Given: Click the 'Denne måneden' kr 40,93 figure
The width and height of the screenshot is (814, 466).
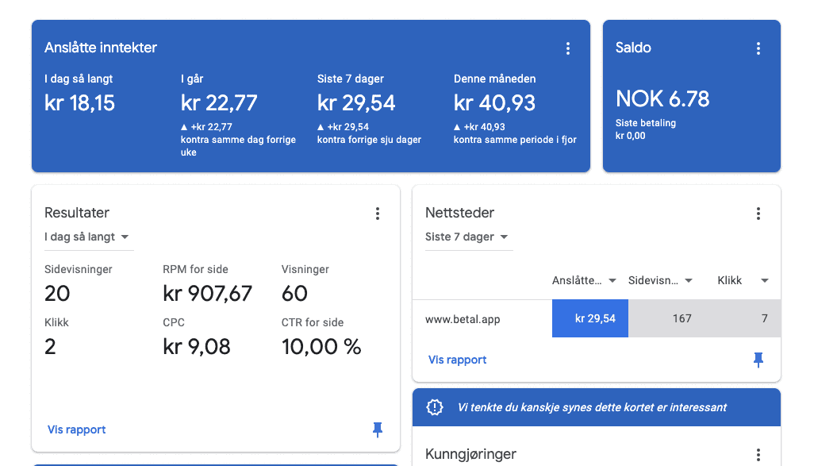Looking at the screenshot, I should click(x=494, y=103).
